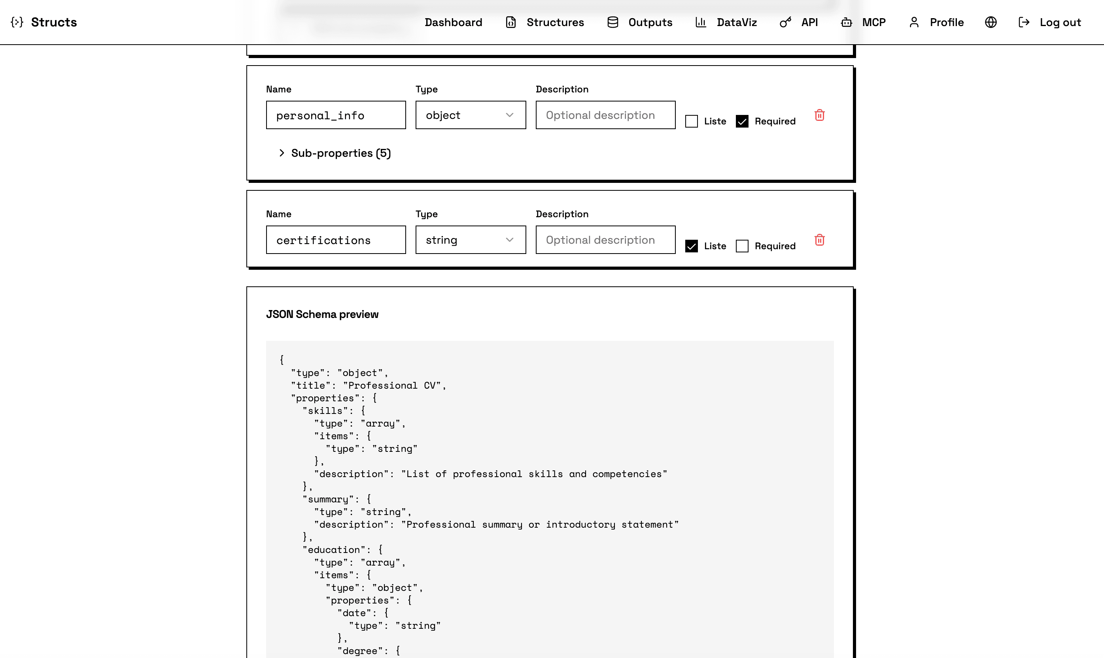Expand Sub-properties of personal_info
Viewport: 1104px width, 658px height.
click(x=335, y=153)
